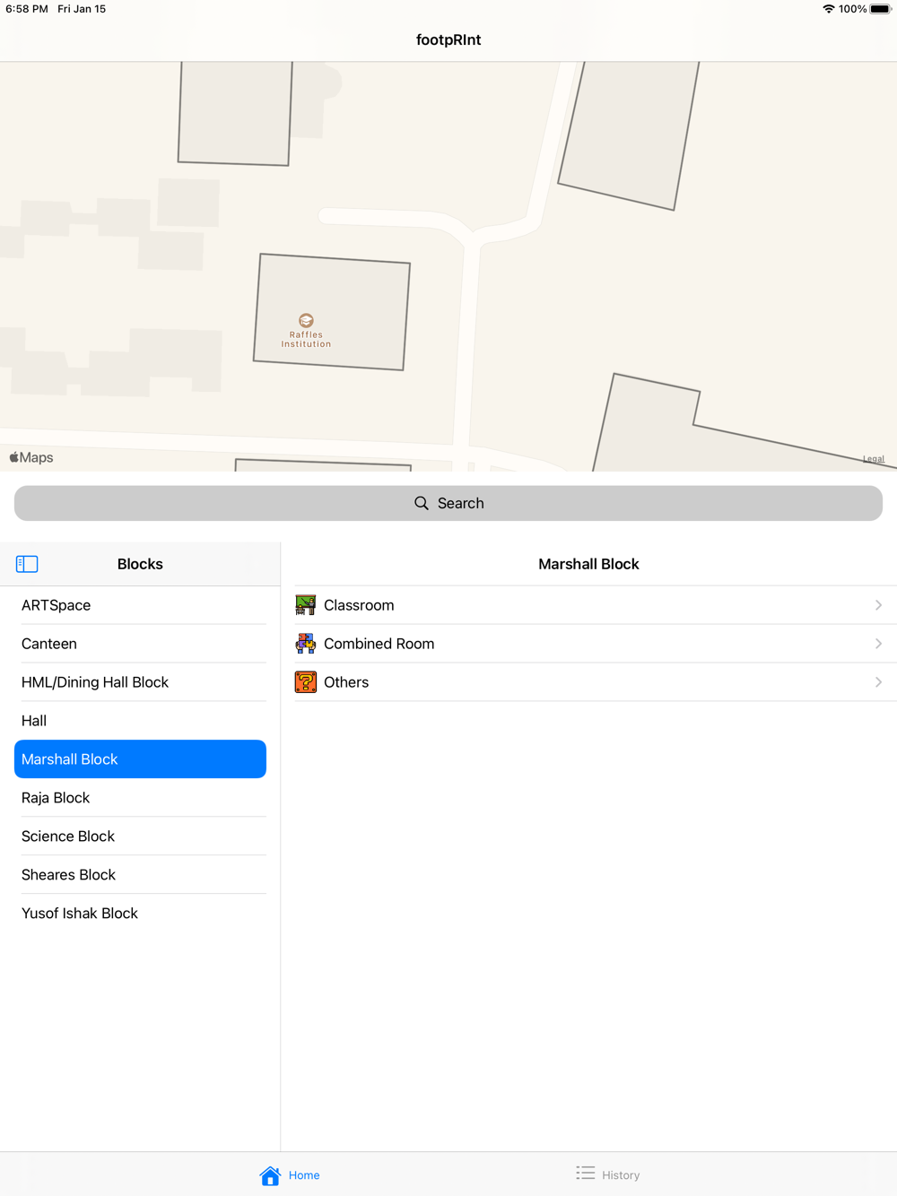Tap the battery indicator in status bar

881,9
